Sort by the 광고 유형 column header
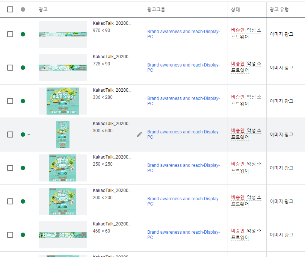The width and height of the screenshot is (305, 257). point(279,9)
